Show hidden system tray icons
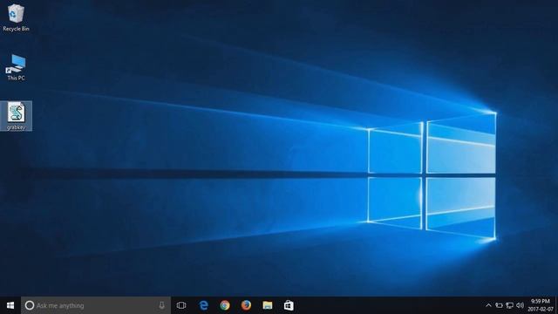Screen dimensions: 558x314 488,305
